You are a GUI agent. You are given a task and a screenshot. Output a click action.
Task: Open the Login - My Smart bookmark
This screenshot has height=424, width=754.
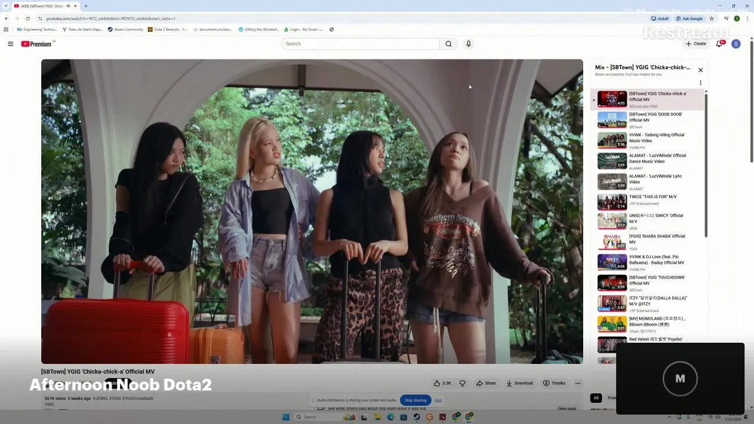point(303,29)
